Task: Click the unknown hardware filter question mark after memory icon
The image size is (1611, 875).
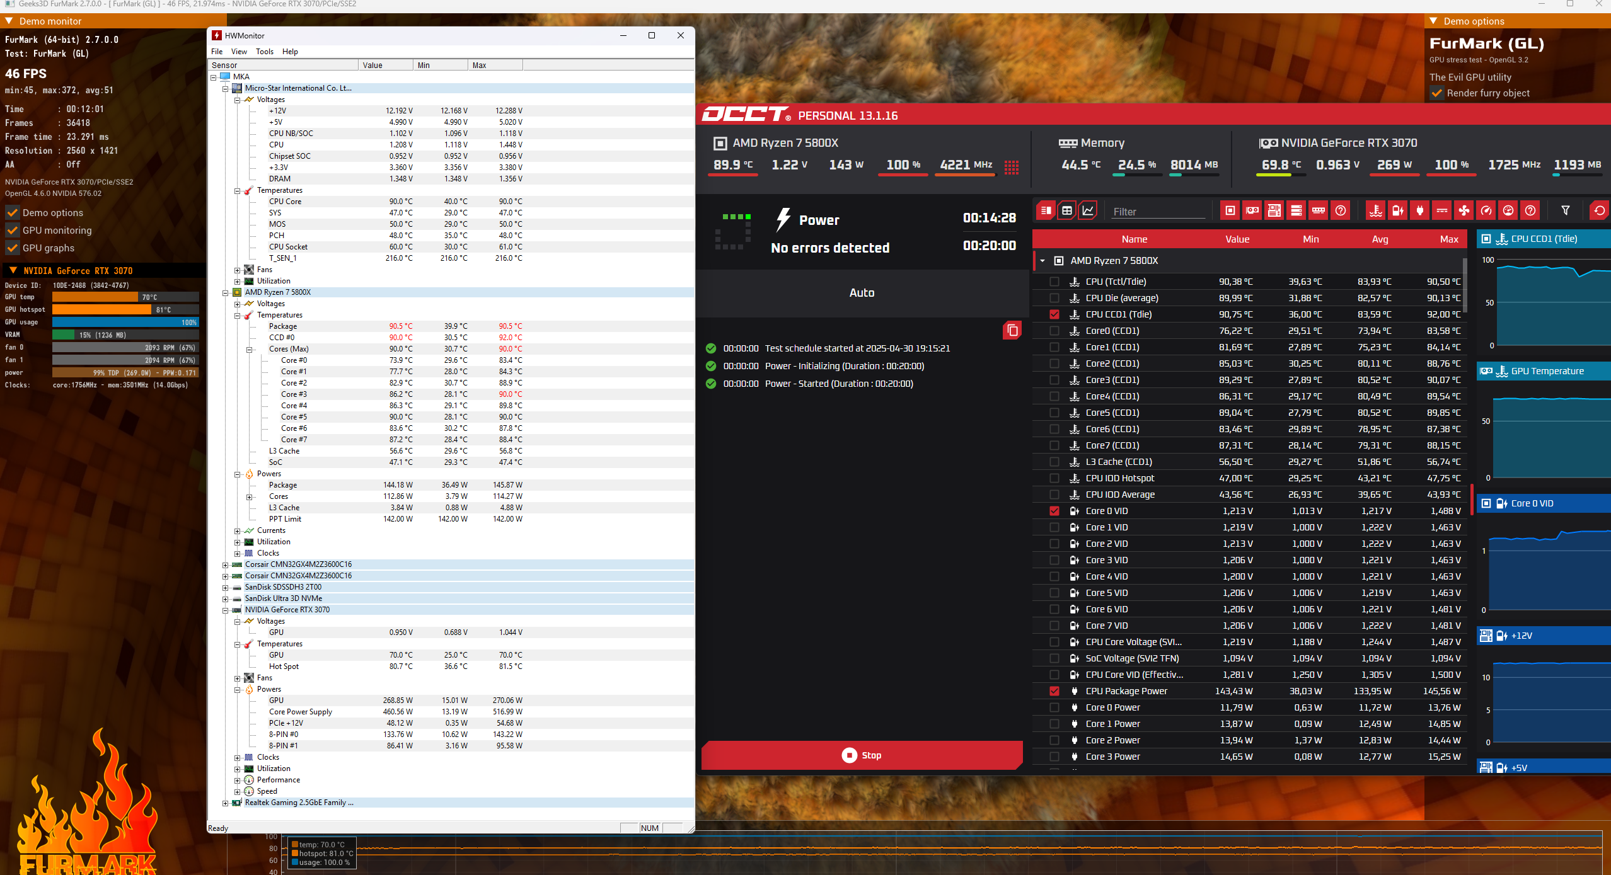Action: (x=1341, y=210)
